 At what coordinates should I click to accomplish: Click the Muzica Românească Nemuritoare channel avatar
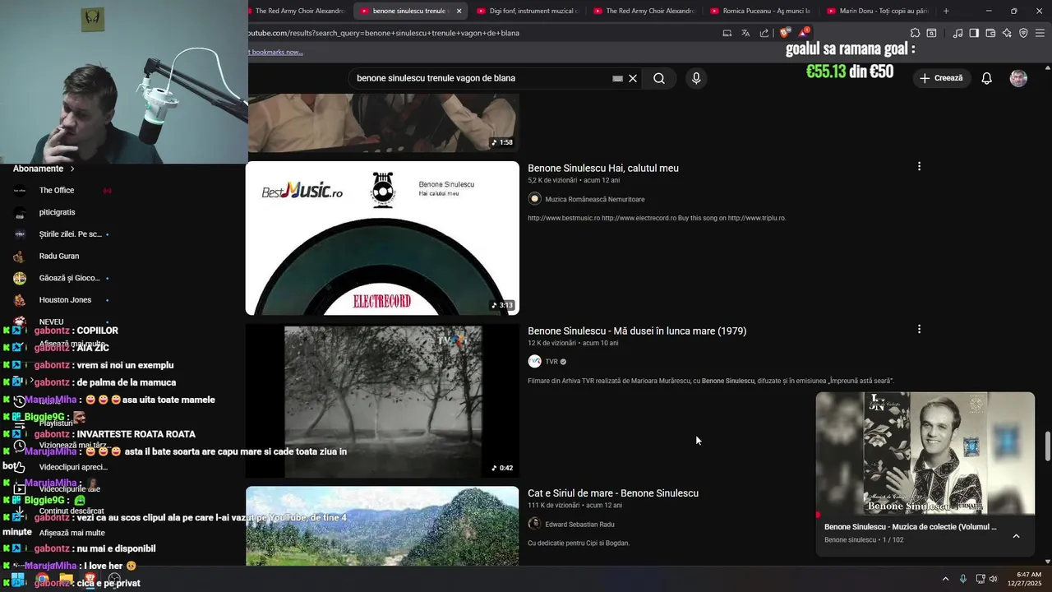click(x=534, y=199)
